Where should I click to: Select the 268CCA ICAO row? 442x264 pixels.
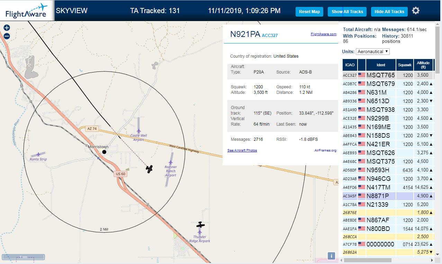[x=388, y=237]
